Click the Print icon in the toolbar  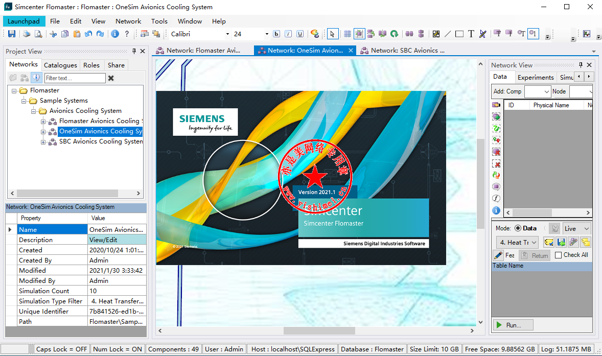pyautogui.click(x=27, y=34)
